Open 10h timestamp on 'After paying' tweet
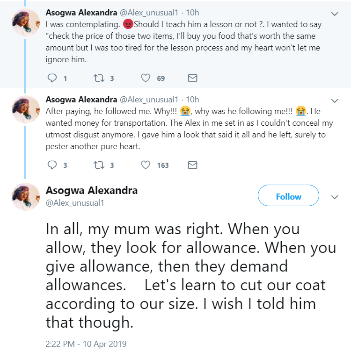Image resolution: width=351 pixels, height=352 pixels. pyautogui.click(x=192, y=100)
